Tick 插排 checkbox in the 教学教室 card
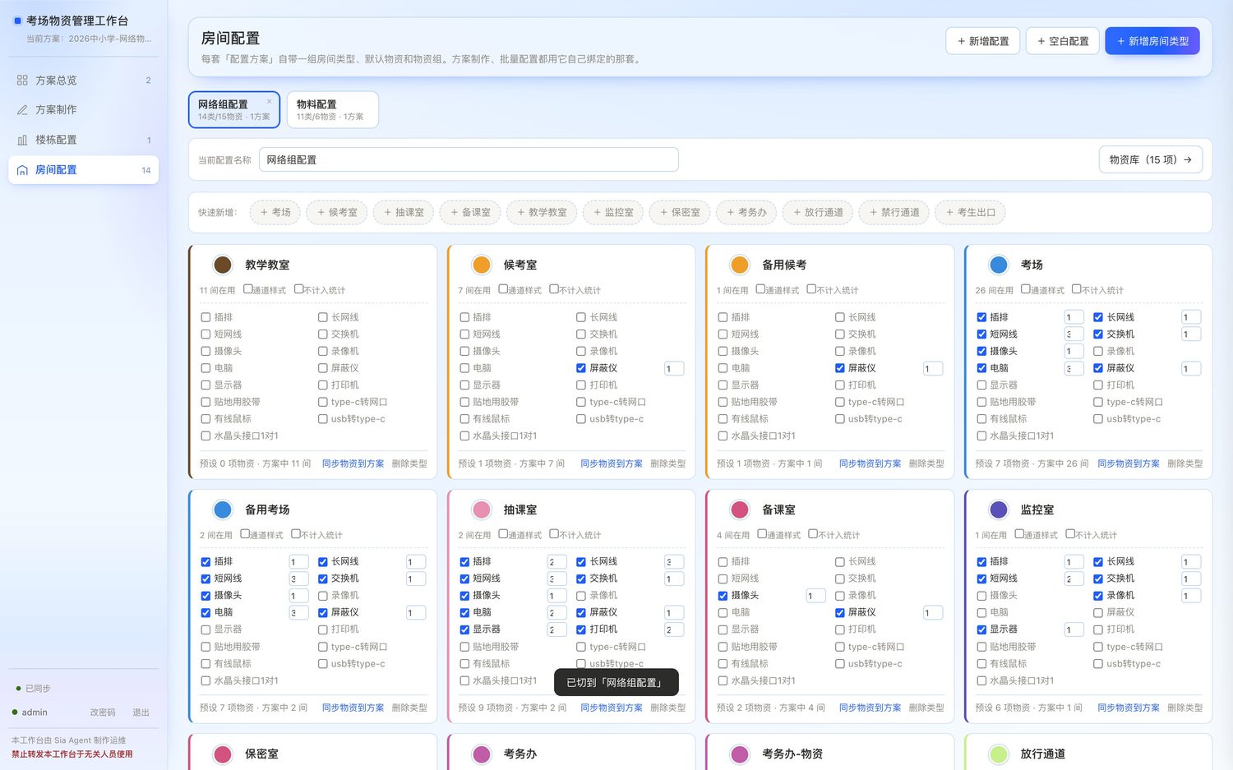Screen dimensions: 1233x770 205,317
